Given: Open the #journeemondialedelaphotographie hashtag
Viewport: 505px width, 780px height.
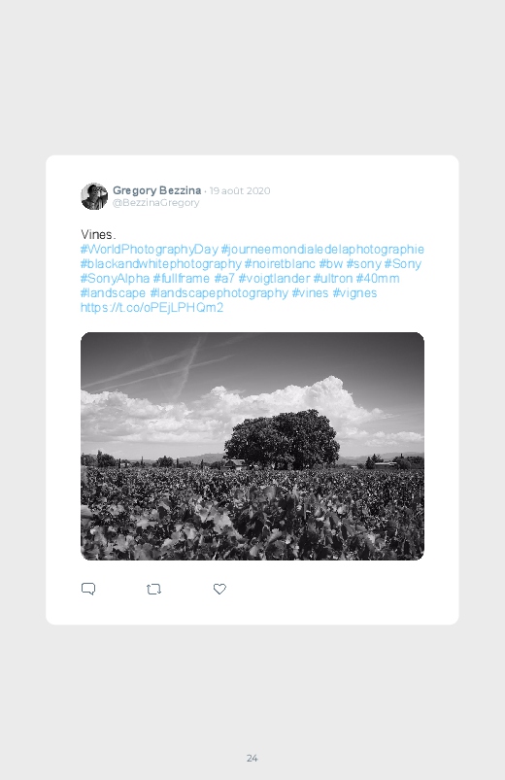Looking at the screenshot, I should point(322,250).
